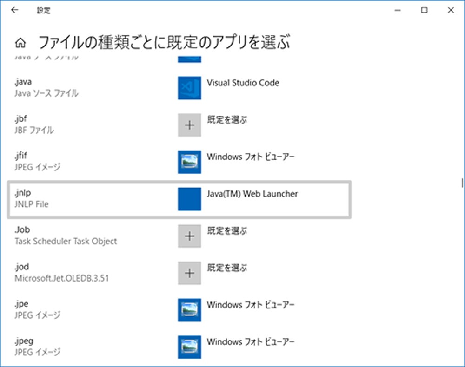Screen dimensions: 465x367
Task: Select 'Task Scheduler Task Object' description
Action: coord(66,242)
